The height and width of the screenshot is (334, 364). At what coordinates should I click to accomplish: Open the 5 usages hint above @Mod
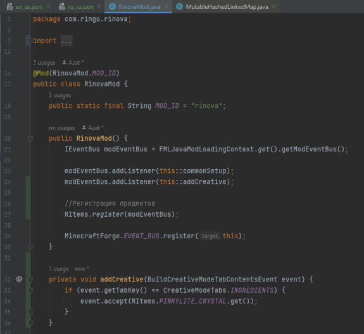44,63
